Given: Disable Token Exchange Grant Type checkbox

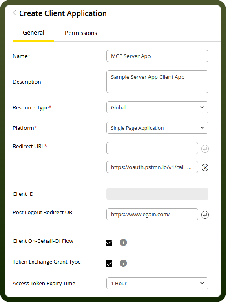Looking at the screenshot, I should pos(109,264).
